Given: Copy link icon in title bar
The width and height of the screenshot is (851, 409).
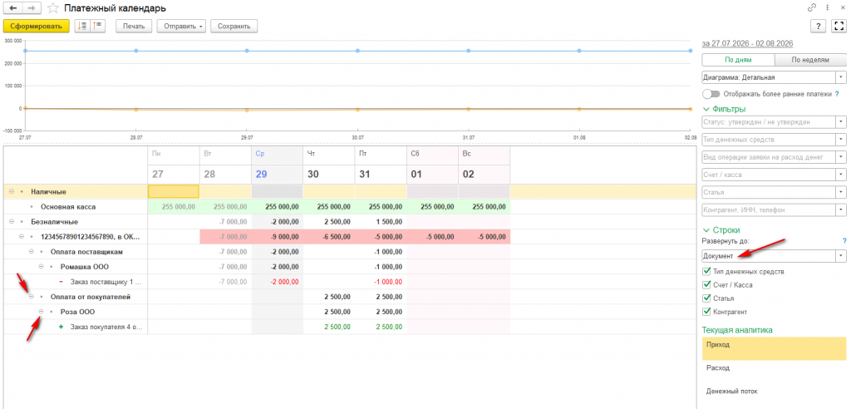Looking at the screenshot, I should pos(812,7).
